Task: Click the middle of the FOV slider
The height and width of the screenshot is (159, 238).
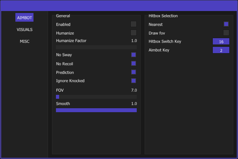Action: (x=96, y=97)
